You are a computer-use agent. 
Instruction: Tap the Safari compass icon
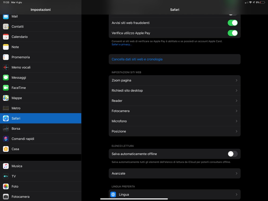point(6,118)
